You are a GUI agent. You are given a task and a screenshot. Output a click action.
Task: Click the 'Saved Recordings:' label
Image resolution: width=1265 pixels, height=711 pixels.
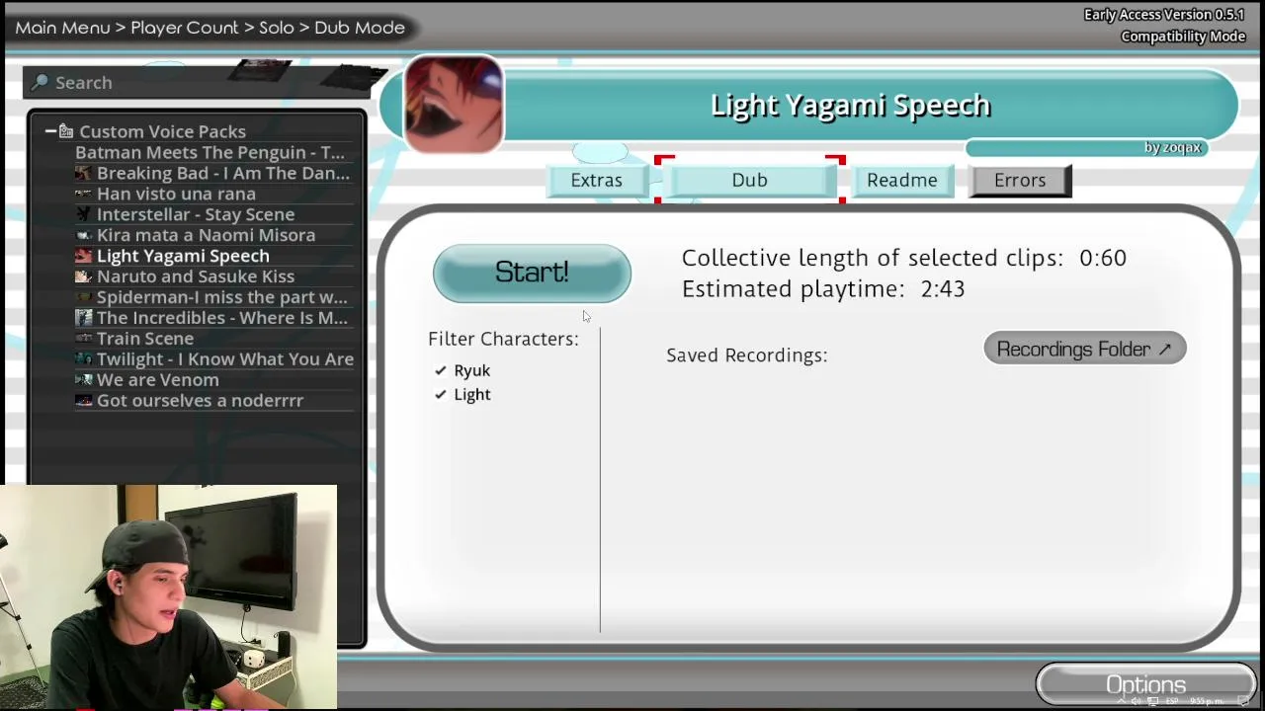pyautogui.click(x=746, y=355)
